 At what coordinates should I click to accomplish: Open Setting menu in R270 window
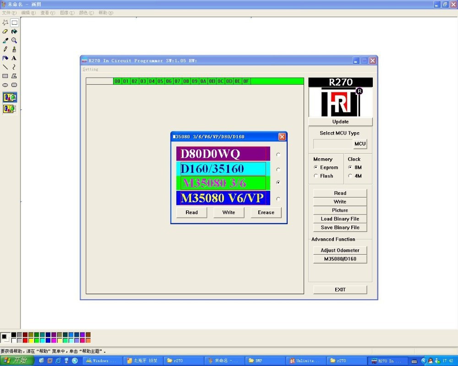[x=90, y=69]
